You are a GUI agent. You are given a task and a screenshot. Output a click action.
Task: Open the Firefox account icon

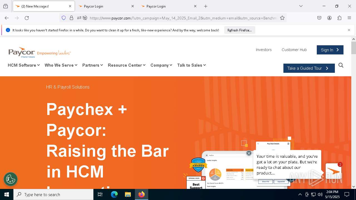(329, 18)
